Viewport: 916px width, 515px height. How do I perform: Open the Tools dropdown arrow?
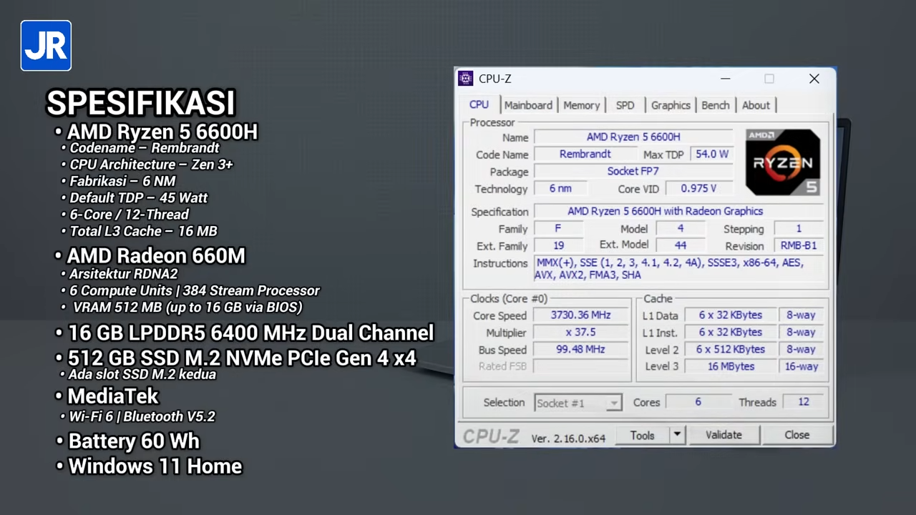[676, 435]
